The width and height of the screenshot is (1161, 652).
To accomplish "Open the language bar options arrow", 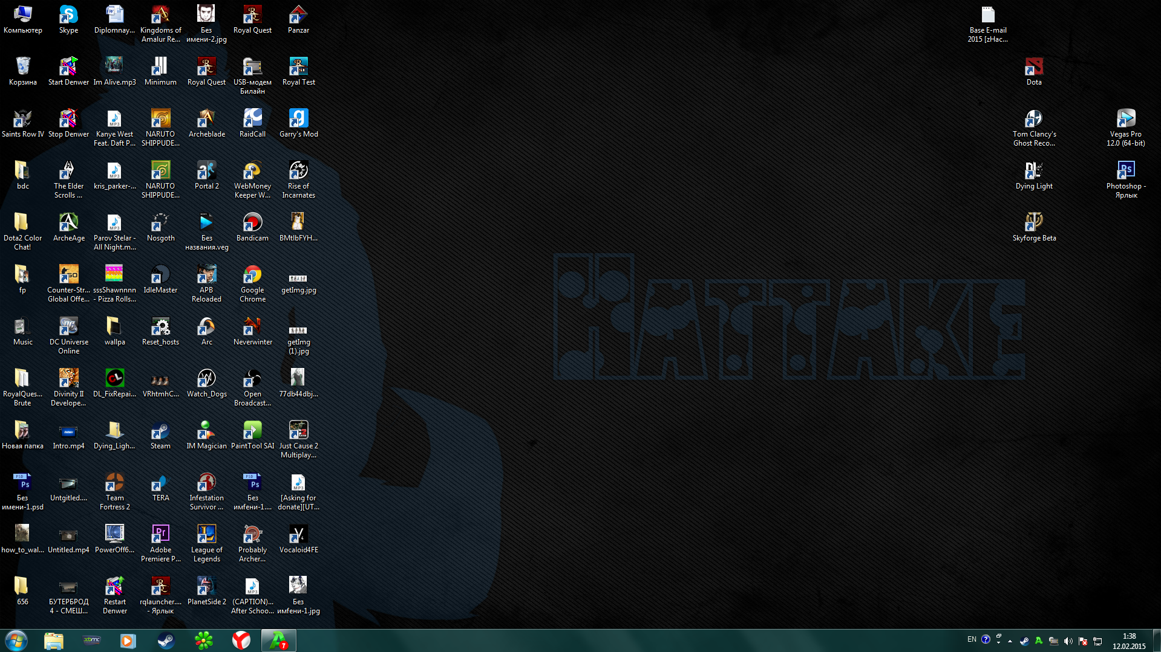I will click(998, 643).
